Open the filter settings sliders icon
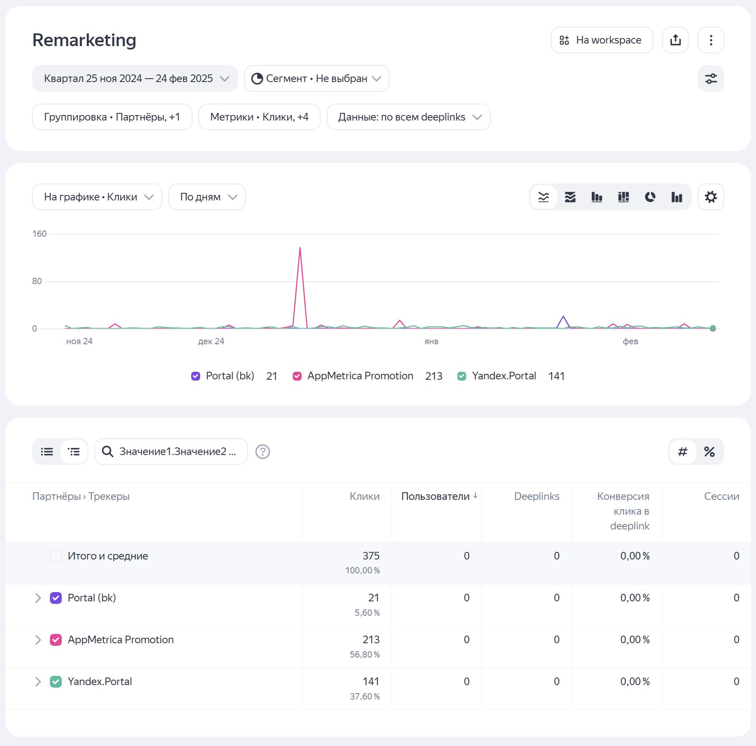 tap(711, 79)
